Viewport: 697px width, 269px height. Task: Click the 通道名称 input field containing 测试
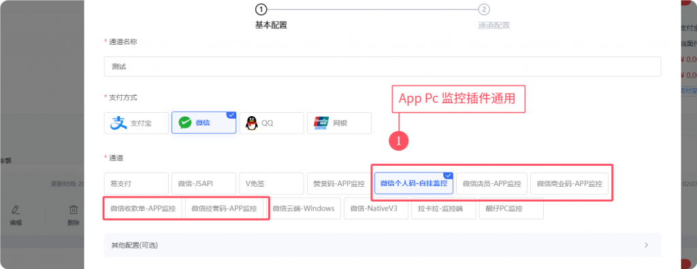pyautogui.click(x=383, y=67)
